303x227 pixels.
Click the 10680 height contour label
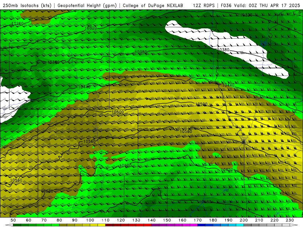[x=205, y=202]
